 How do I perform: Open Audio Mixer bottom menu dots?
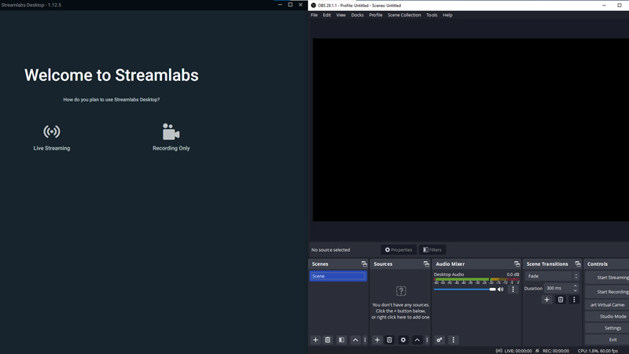(x=454, y=340)
